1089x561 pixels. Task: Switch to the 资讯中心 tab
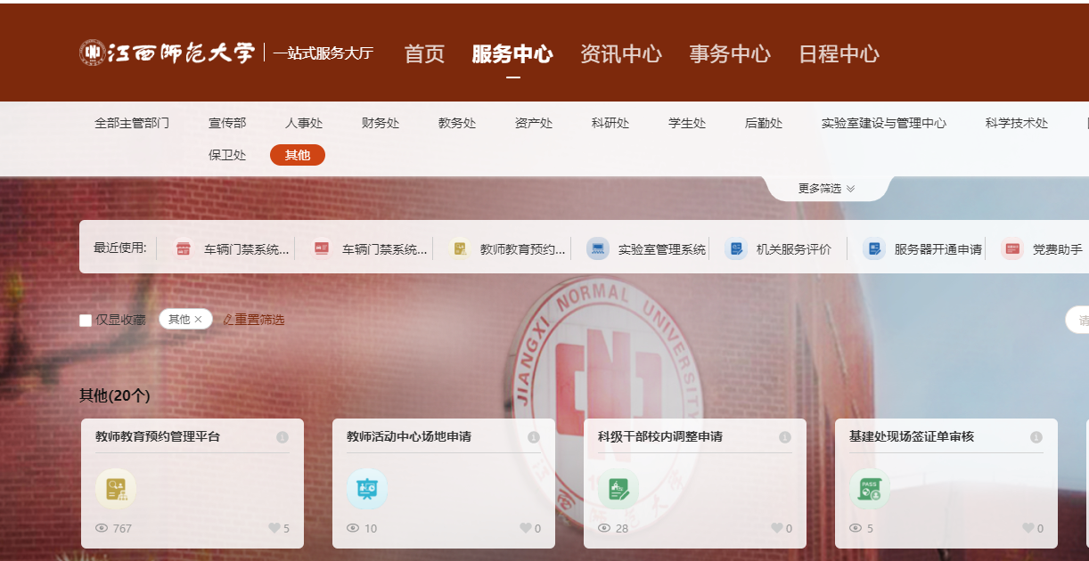pyautogui.click(x=620, y=54)
